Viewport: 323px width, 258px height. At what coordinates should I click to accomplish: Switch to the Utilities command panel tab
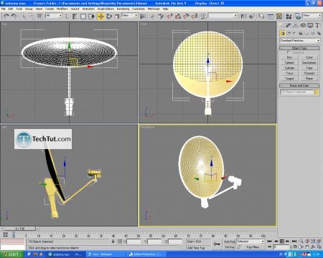click(x=317, y=25)
